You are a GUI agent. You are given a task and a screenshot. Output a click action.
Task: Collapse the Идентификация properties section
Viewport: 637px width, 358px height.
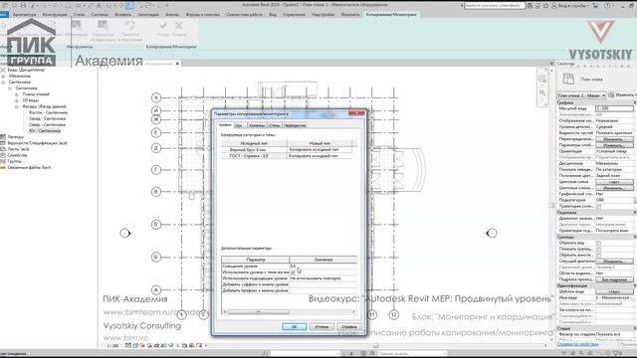635,285
